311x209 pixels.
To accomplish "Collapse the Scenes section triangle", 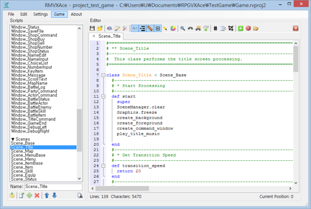I will 13,139.
